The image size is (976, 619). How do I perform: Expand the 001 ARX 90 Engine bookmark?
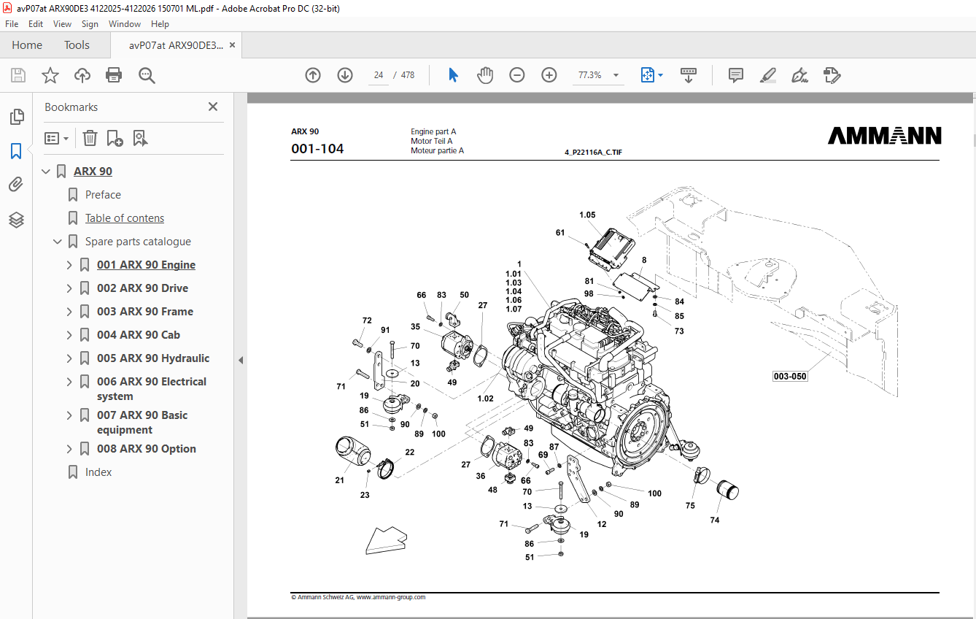pos(69,265)
